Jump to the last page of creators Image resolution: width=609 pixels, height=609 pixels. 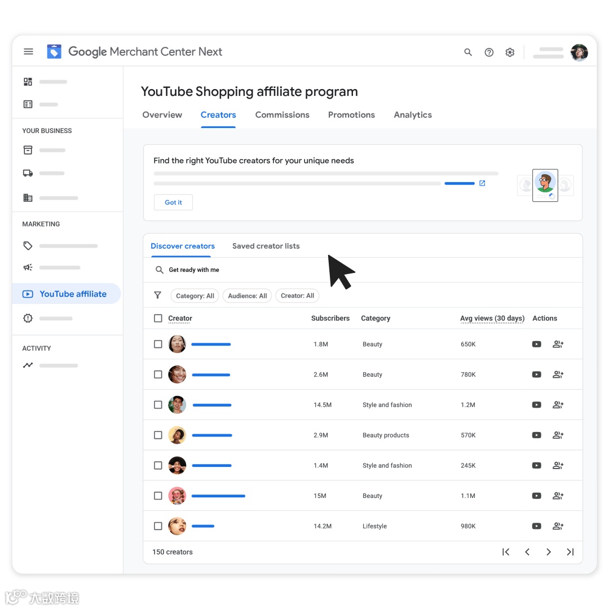point(570,552)
